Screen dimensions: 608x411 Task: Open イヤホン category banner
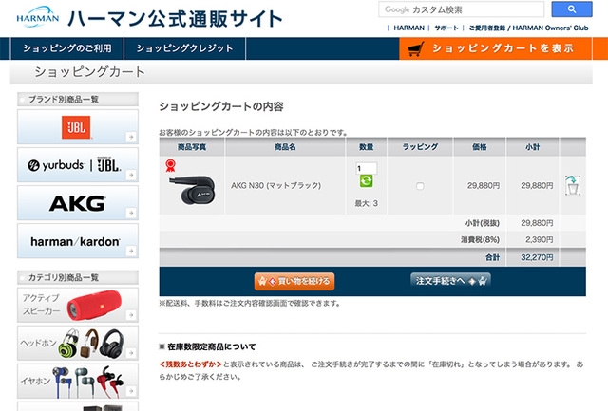78,381
